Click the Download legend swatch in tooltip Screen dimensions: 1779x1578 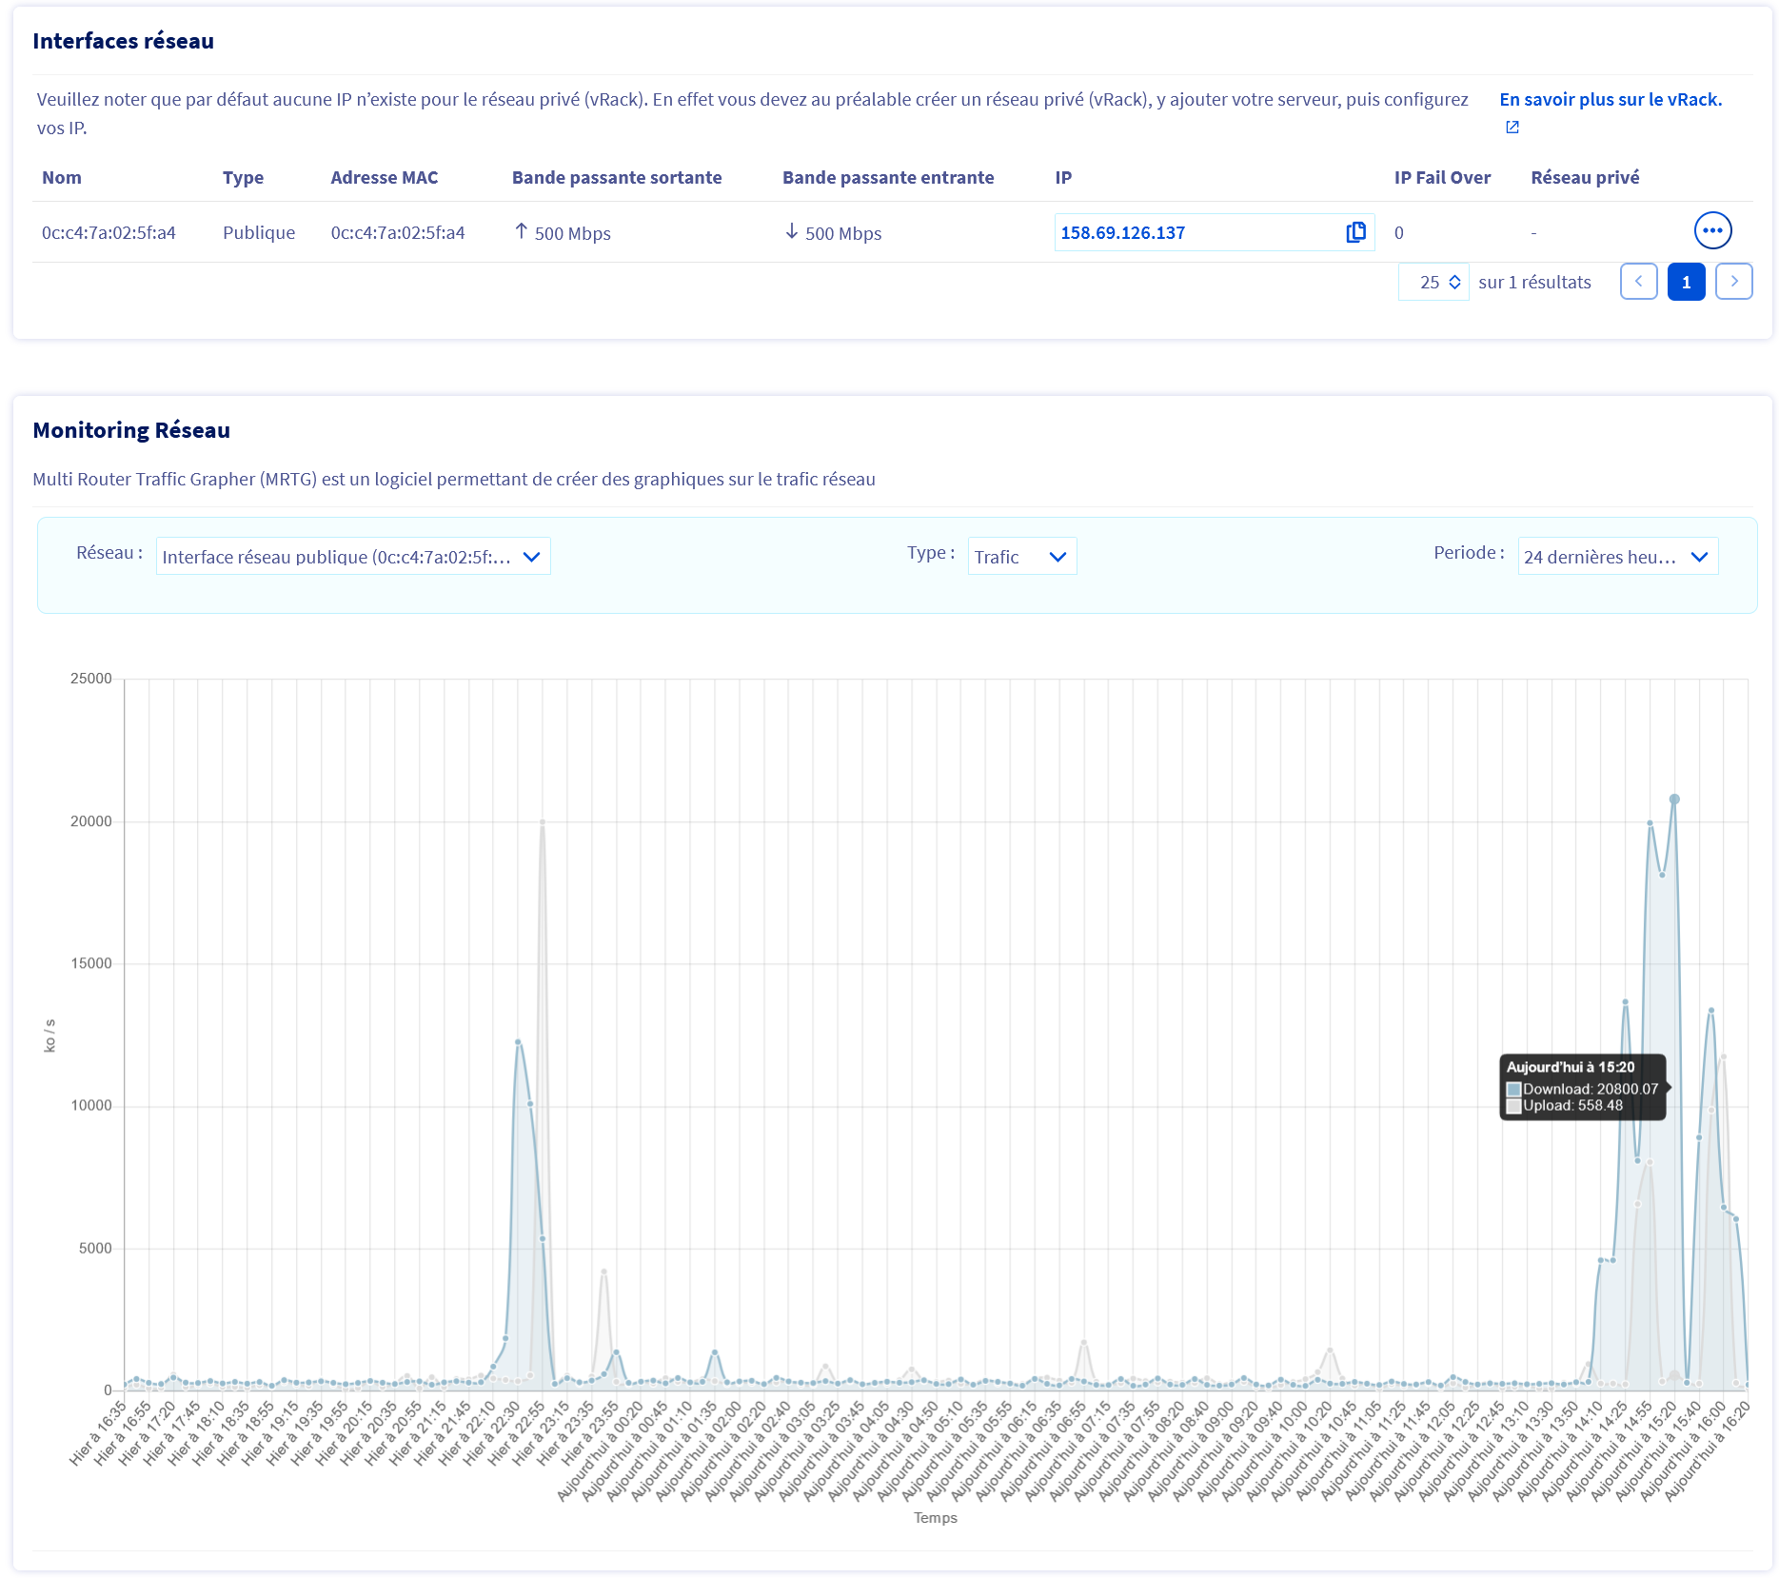[x=1513, y=1090]
